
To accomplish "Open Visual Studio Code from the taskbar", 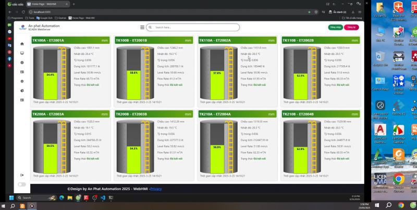I will pos(103,198).
